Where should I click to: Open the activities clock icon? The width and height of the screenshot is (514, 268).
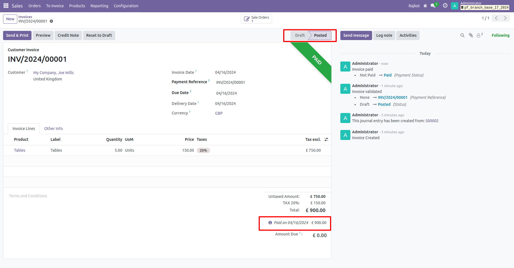[445, 6]
